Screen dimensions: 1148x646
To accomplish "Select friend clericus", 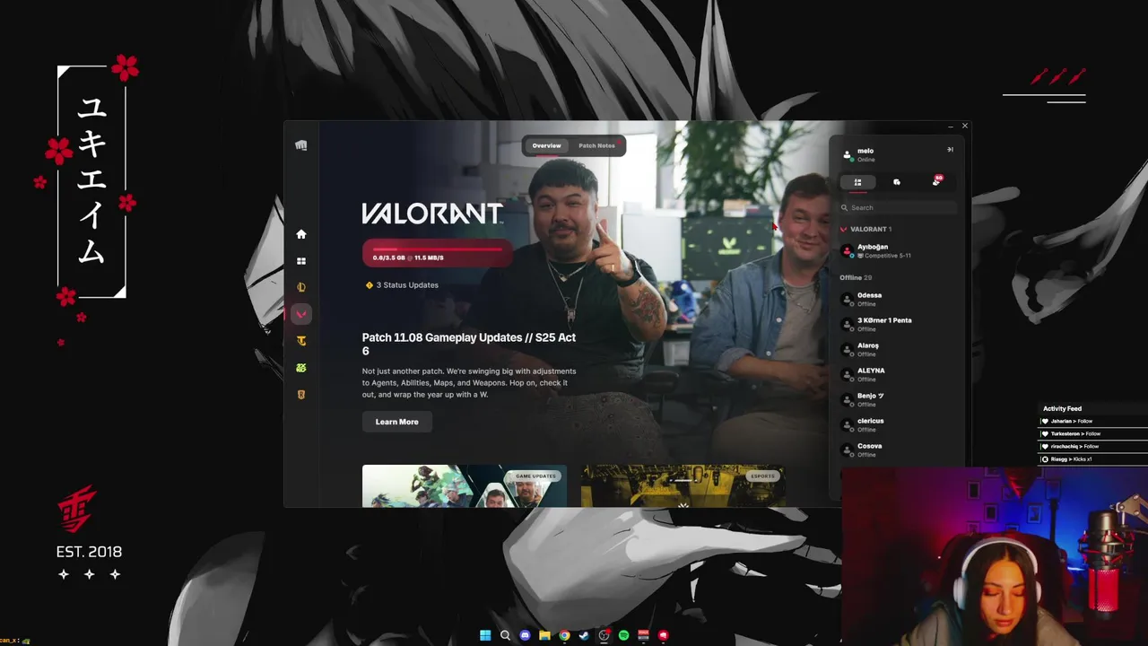I will click(x=898, y=424).
